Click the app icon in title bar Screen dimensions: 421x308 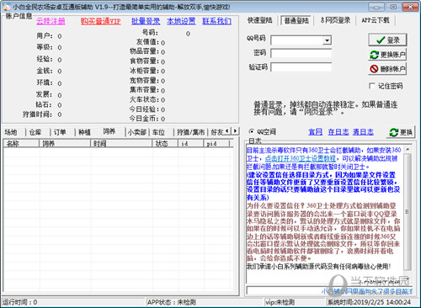(x=7, y=7)
